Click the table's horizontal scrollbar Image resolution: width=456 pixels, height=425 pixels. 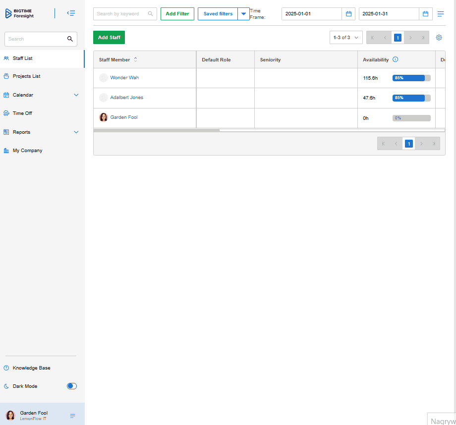[157, 131]
